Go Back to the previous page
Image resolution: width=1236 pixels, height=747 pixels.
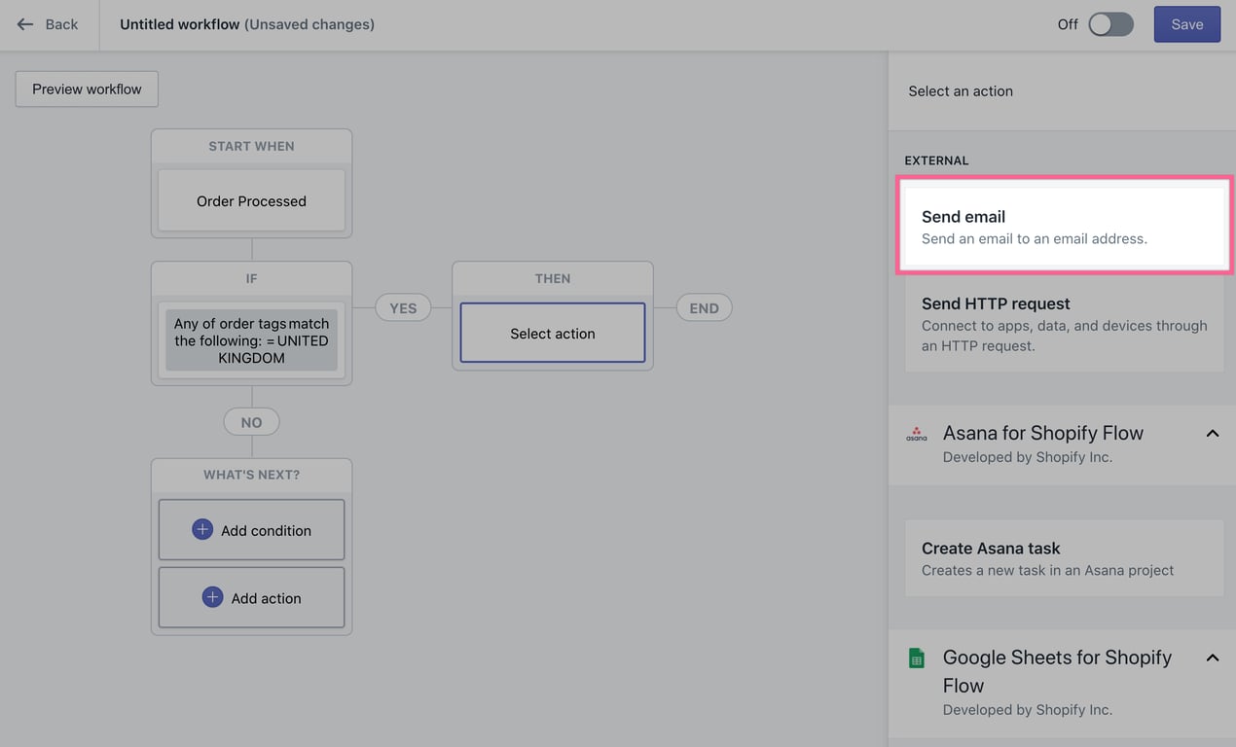click(x=47, y=24)
